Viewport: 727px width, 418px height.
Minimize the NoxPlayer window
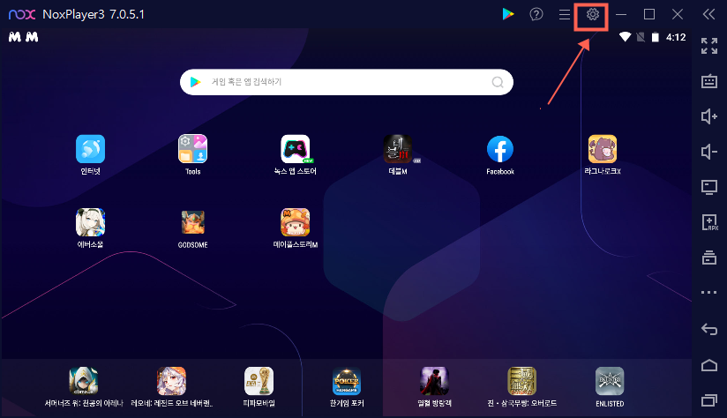pos(621,14)
